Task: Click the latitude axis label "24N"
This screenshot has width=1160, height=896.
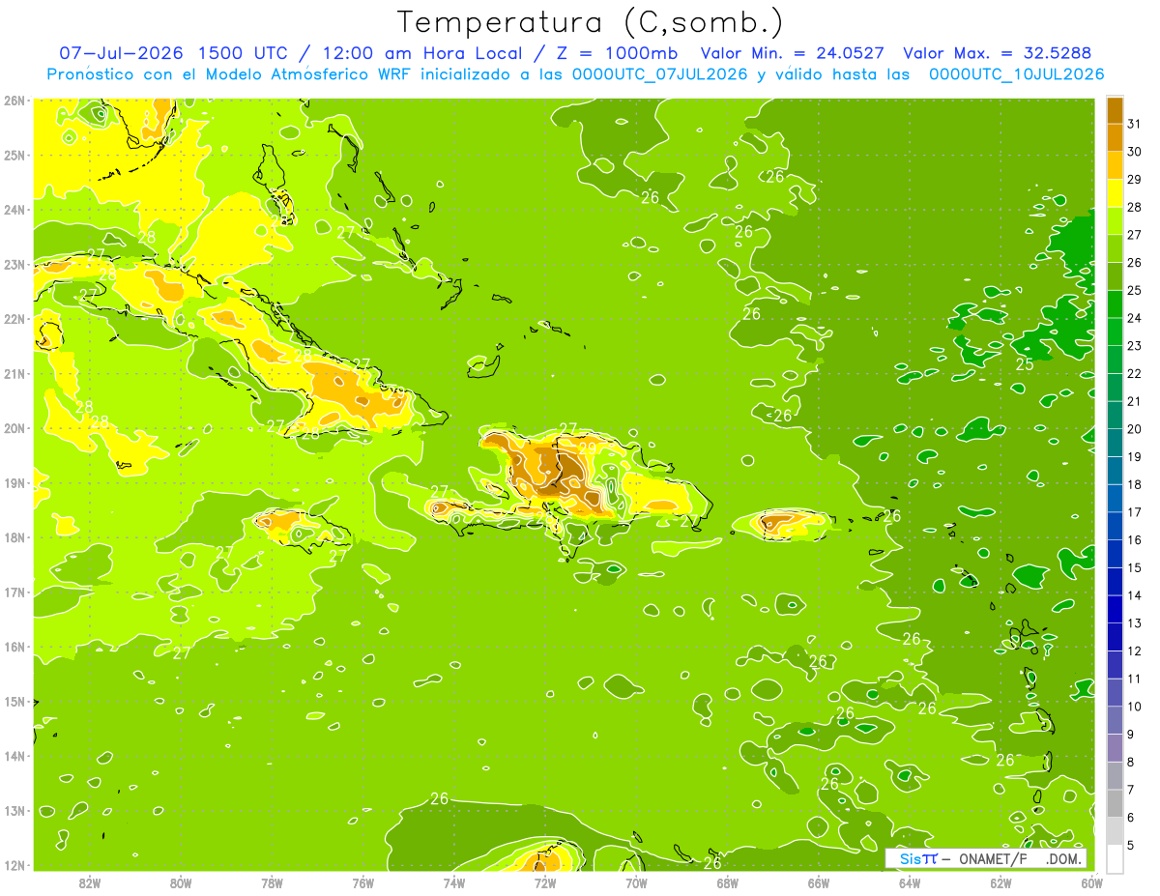Action: [14, 210]
